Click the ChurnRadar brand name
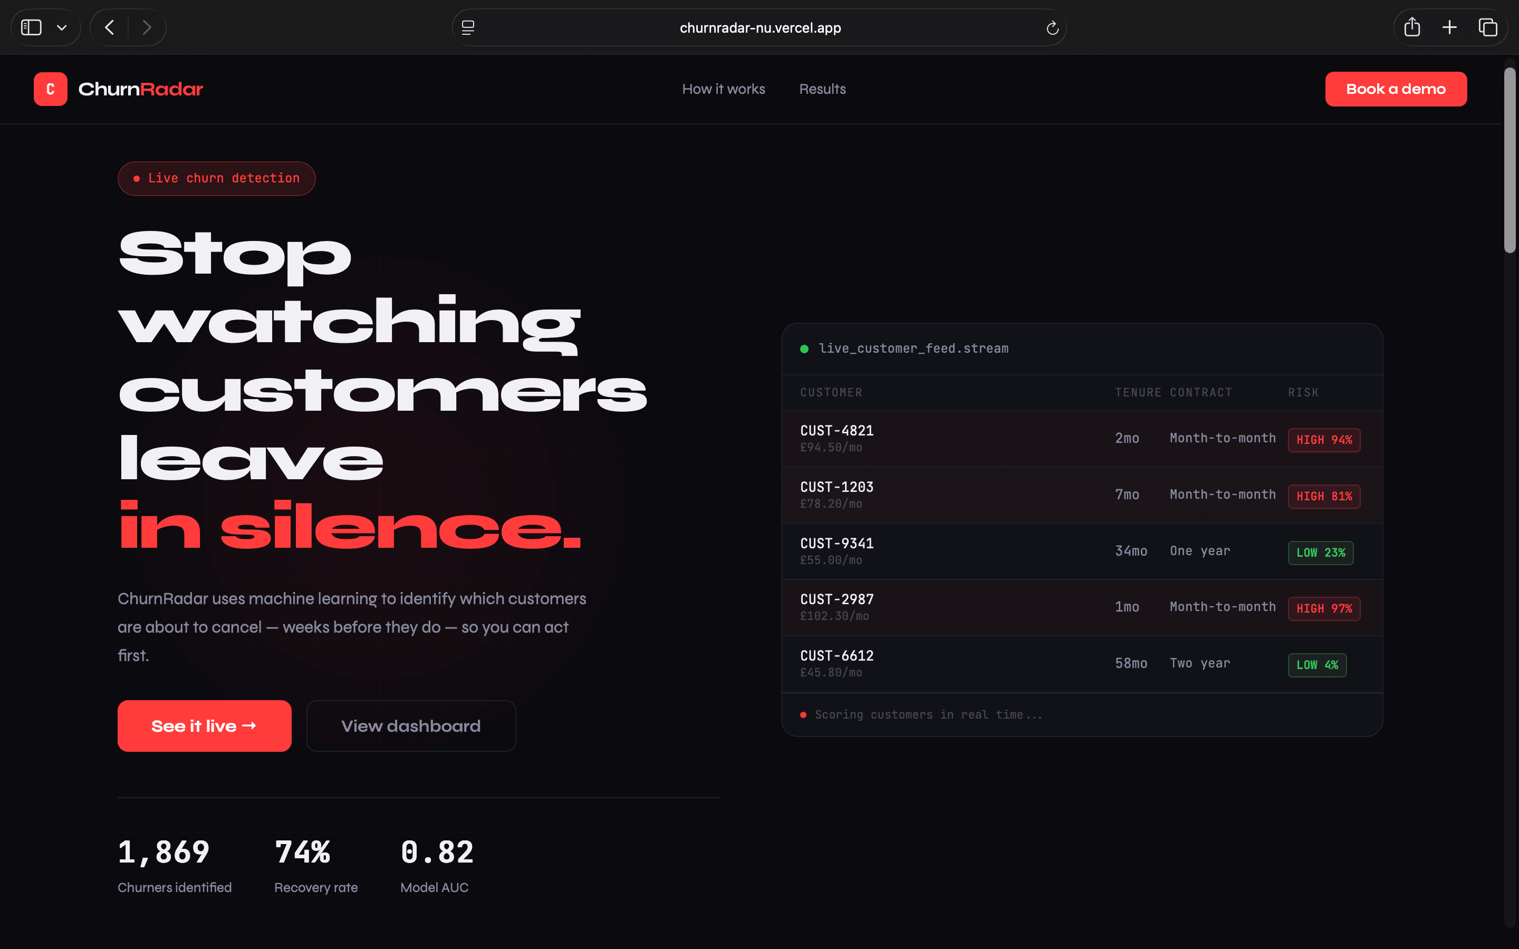Viewport: 1519px width, 949px height. tap(141, 89)
